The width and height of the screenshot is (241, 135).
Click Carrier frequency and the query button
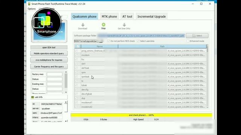tap(49, 67)
